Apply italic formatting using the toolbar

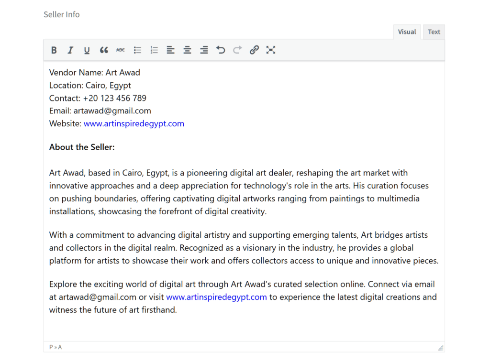[x=70, y=50]
